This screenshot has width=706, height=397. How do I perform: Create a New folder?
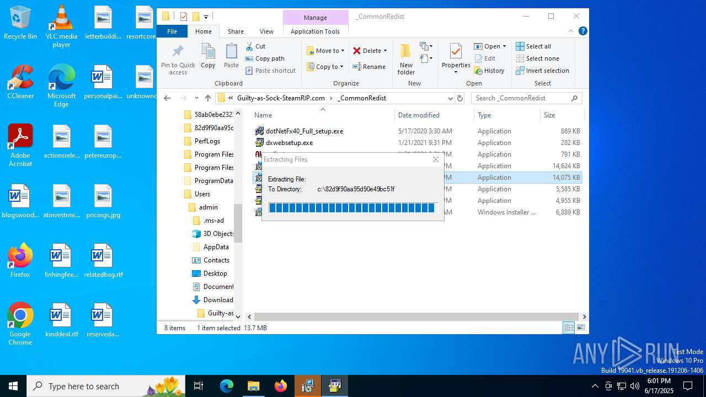point(406,60)
